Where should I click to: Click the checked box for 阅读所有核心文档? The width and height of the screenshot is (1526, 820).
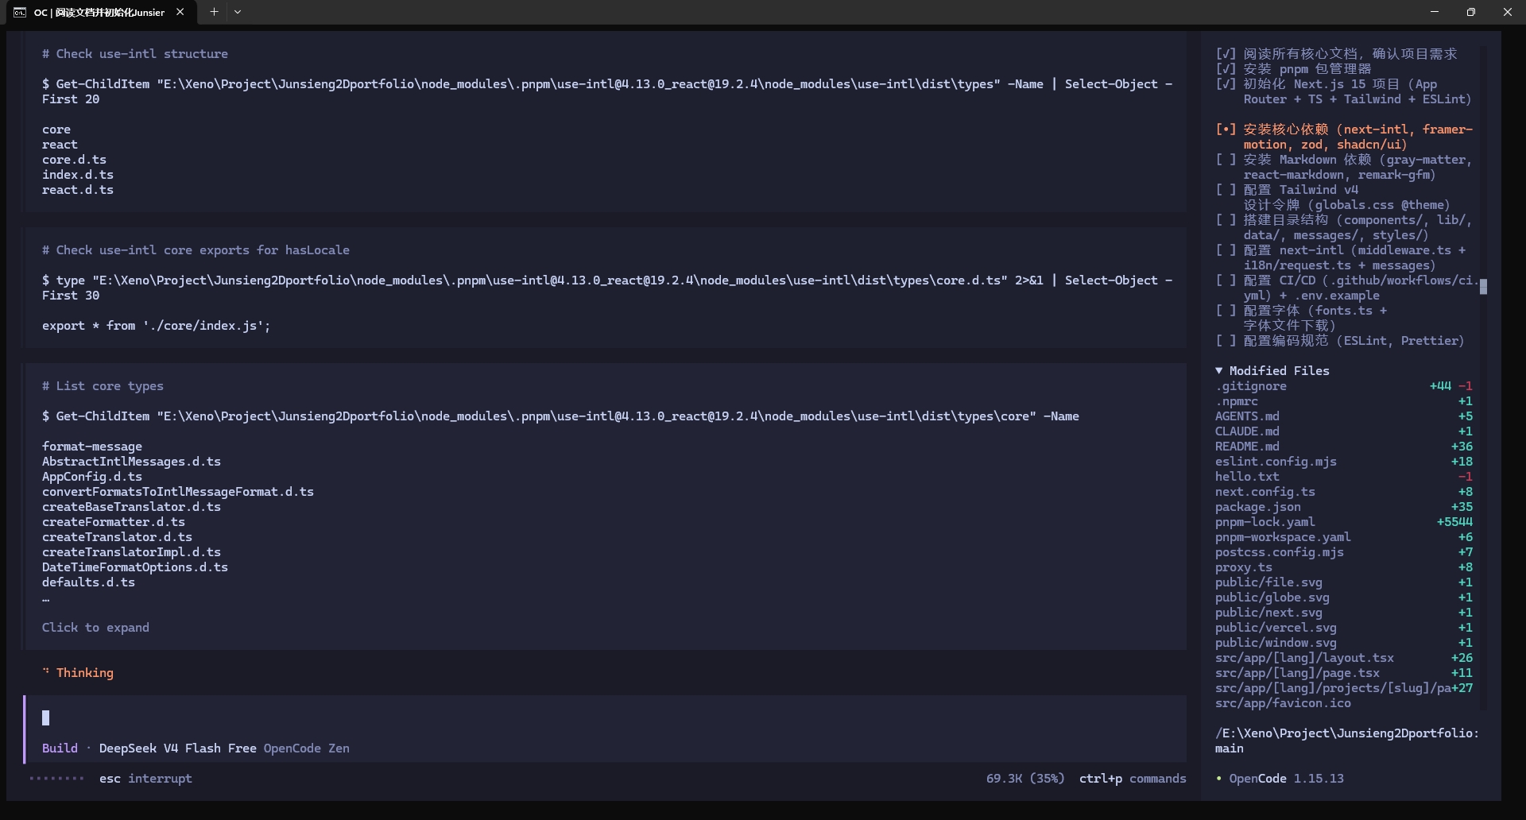(1226, 54)
